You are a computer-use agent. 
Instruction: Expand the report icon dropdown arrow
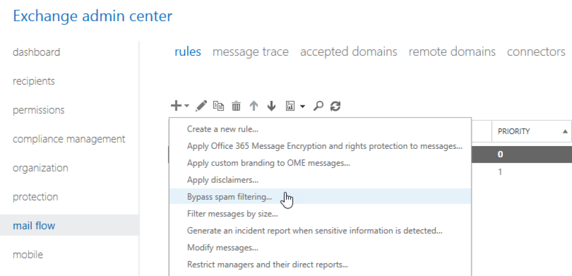coord(302,106)
